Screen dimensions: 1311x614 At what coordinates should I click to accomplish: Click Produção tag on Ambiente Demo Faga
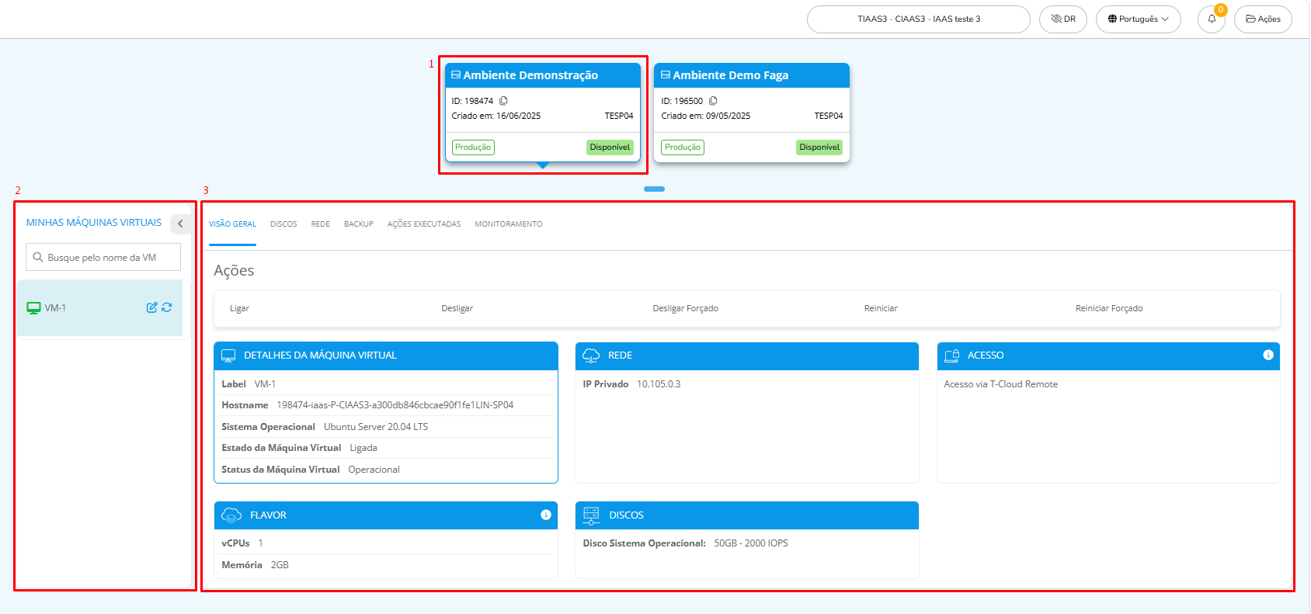coord(683,147)
